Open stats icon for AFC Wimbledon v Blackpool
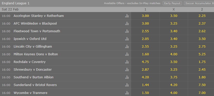The width and height of the screenshot is (214, 96). [127, 24]
